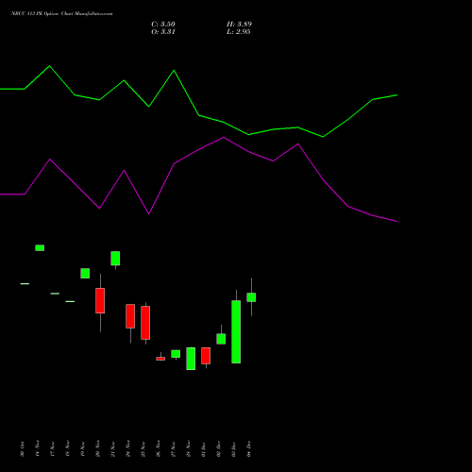Select the 01 Dec date label
The height and width of the screenshot is (472, 472).
(x=204, y=449)
